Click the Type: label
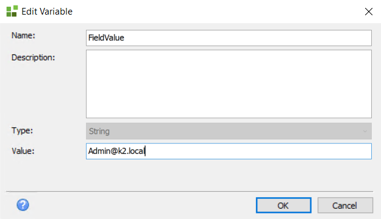The height and width of the screenshot is (219, 381). (x=22, y=130)
